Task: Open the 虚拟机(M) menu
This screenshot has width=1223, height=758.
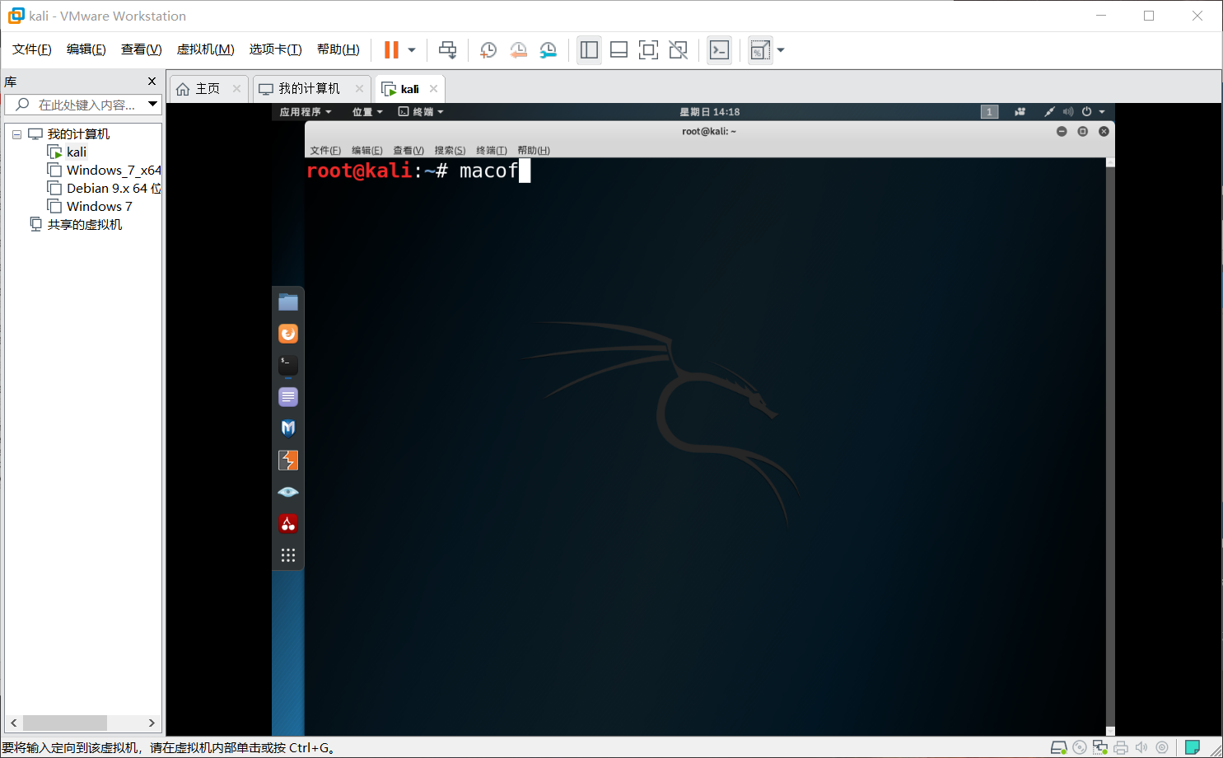Action: (x=206, y=49)
